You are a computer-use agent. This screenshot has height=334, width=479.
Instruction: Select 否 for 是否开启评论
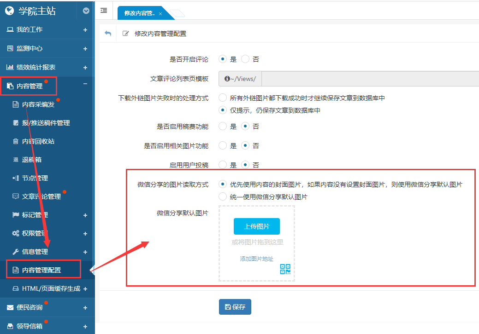[245, 59]
